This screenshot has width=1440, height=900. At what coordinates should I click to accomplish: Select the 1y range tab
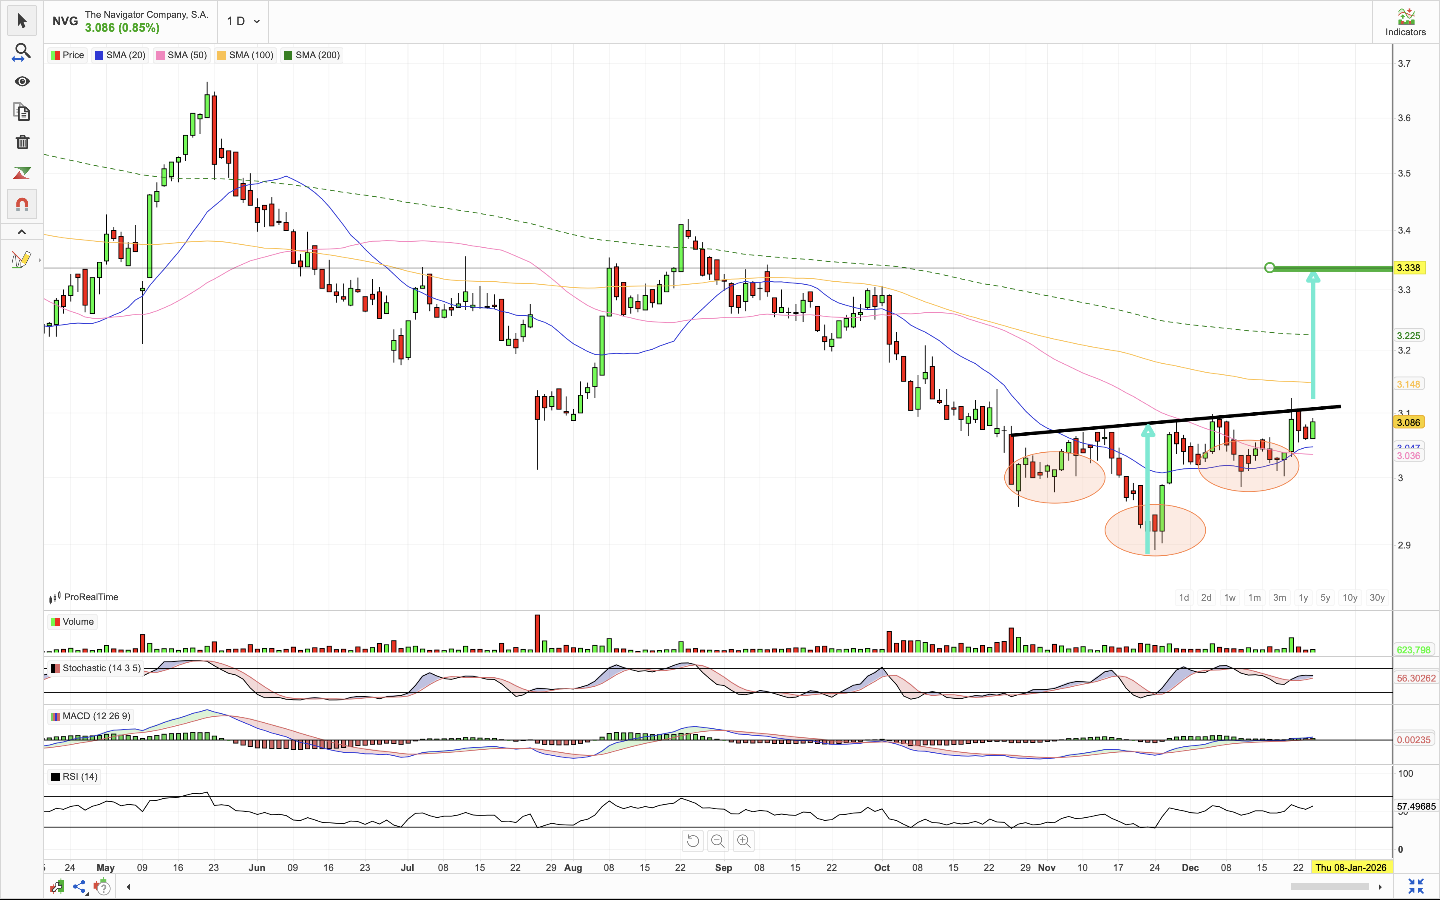coord(1303,597)
